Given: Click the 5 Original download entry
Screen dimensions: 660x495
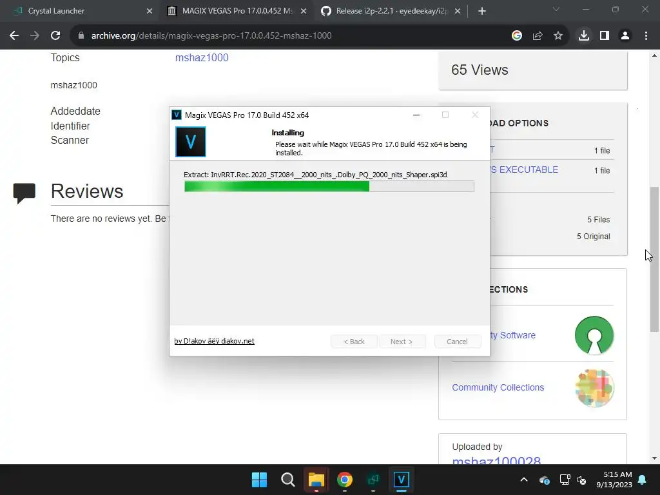Looking at the screenshot, I should pyautogui.click(x=593, y=237).
